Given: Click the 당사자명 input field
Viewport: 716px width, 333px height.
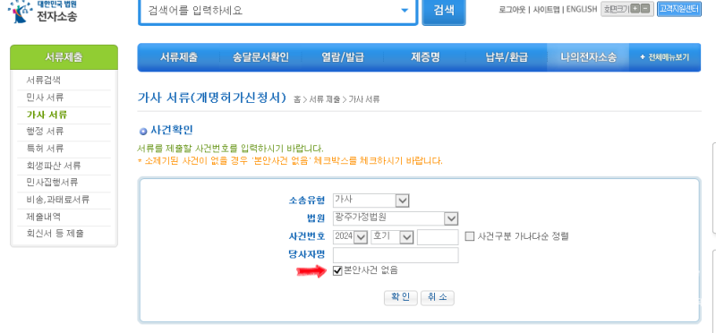Looking at the screenshot, I should [396, 255].
